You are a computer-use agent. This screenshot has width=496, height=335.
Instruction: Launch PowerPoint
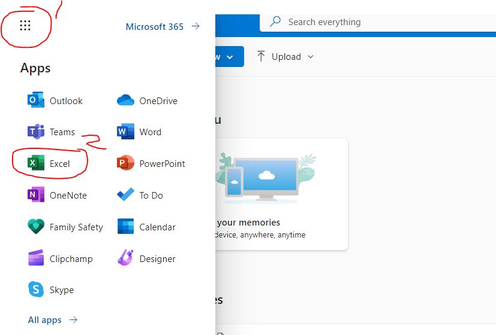[151, 163]
